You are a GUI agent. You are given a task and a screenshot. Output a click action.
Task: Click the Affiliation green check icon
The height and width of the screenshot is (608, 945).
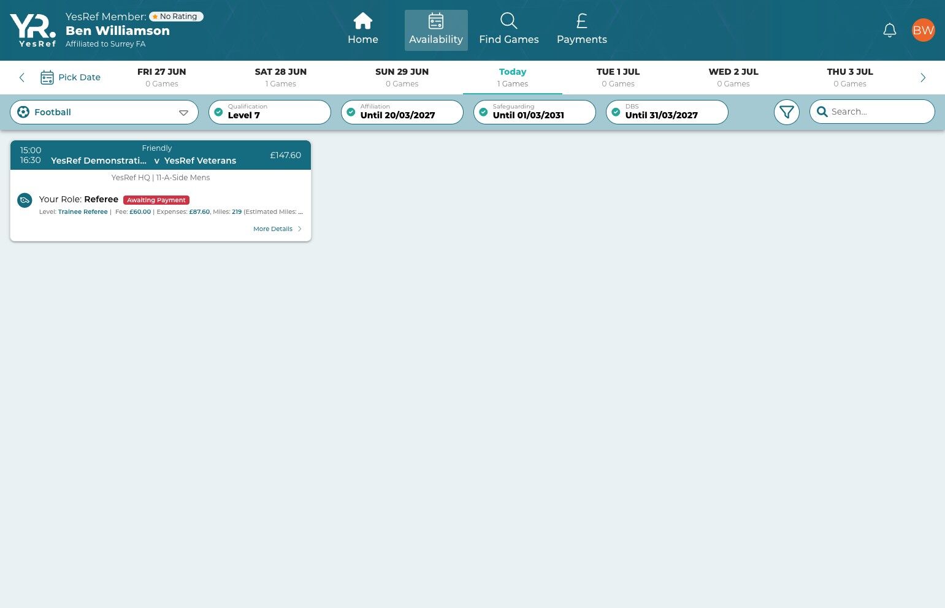tap(351, 112)
